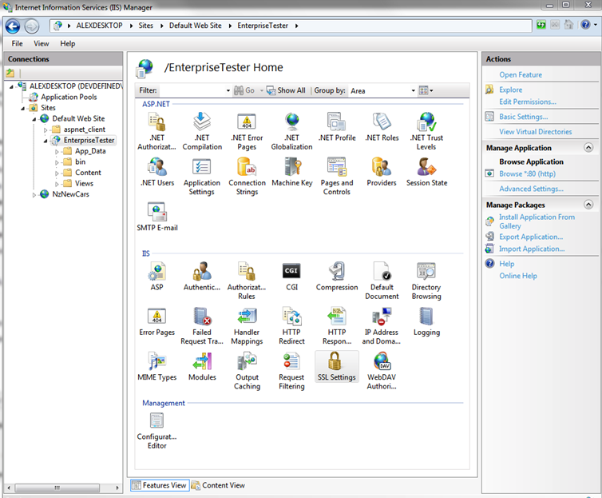Open the MIME Types icon
The height and width of the screenshot is (498, 602).
(x=156, y=361)
